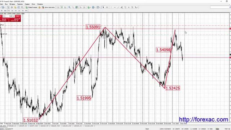231x130 pixels.
Task: Select the Vertical Line drawing tool
Action: coord(111,7)
